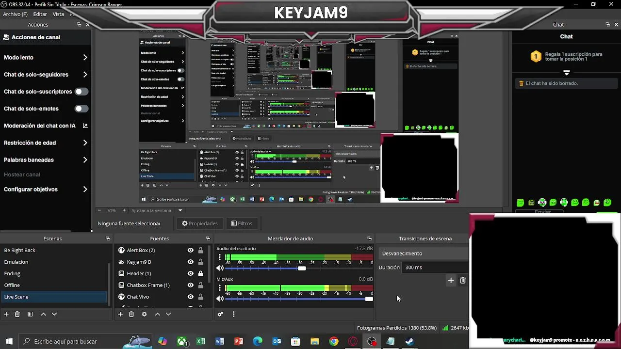Open advanced audio properties gears icon

coord(220,314)
